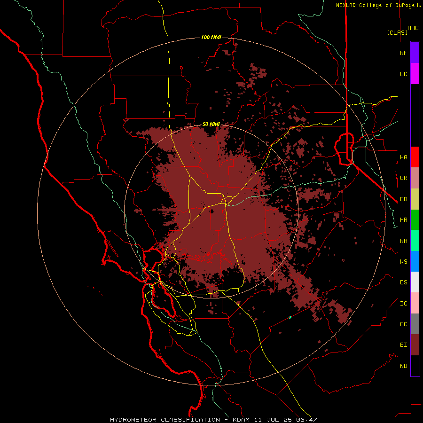Click the small green RA echo pixel
Image resolution: width=423 pixels, height=423 pixels.
pos(290,318)
